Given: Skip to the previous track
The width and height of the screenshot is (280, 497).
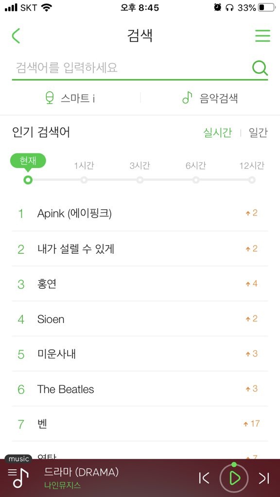Looking at the screenshot, I should click(204, 478).
